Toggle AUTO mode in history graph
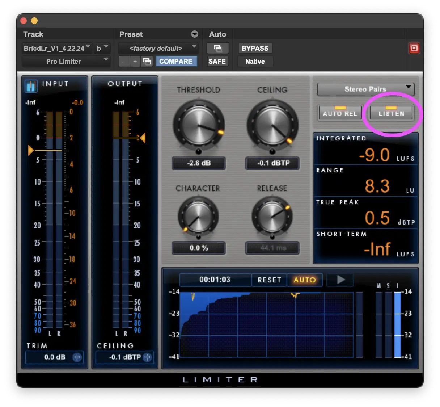Viewport: 440px width, 407px height. tap(305, 280)
